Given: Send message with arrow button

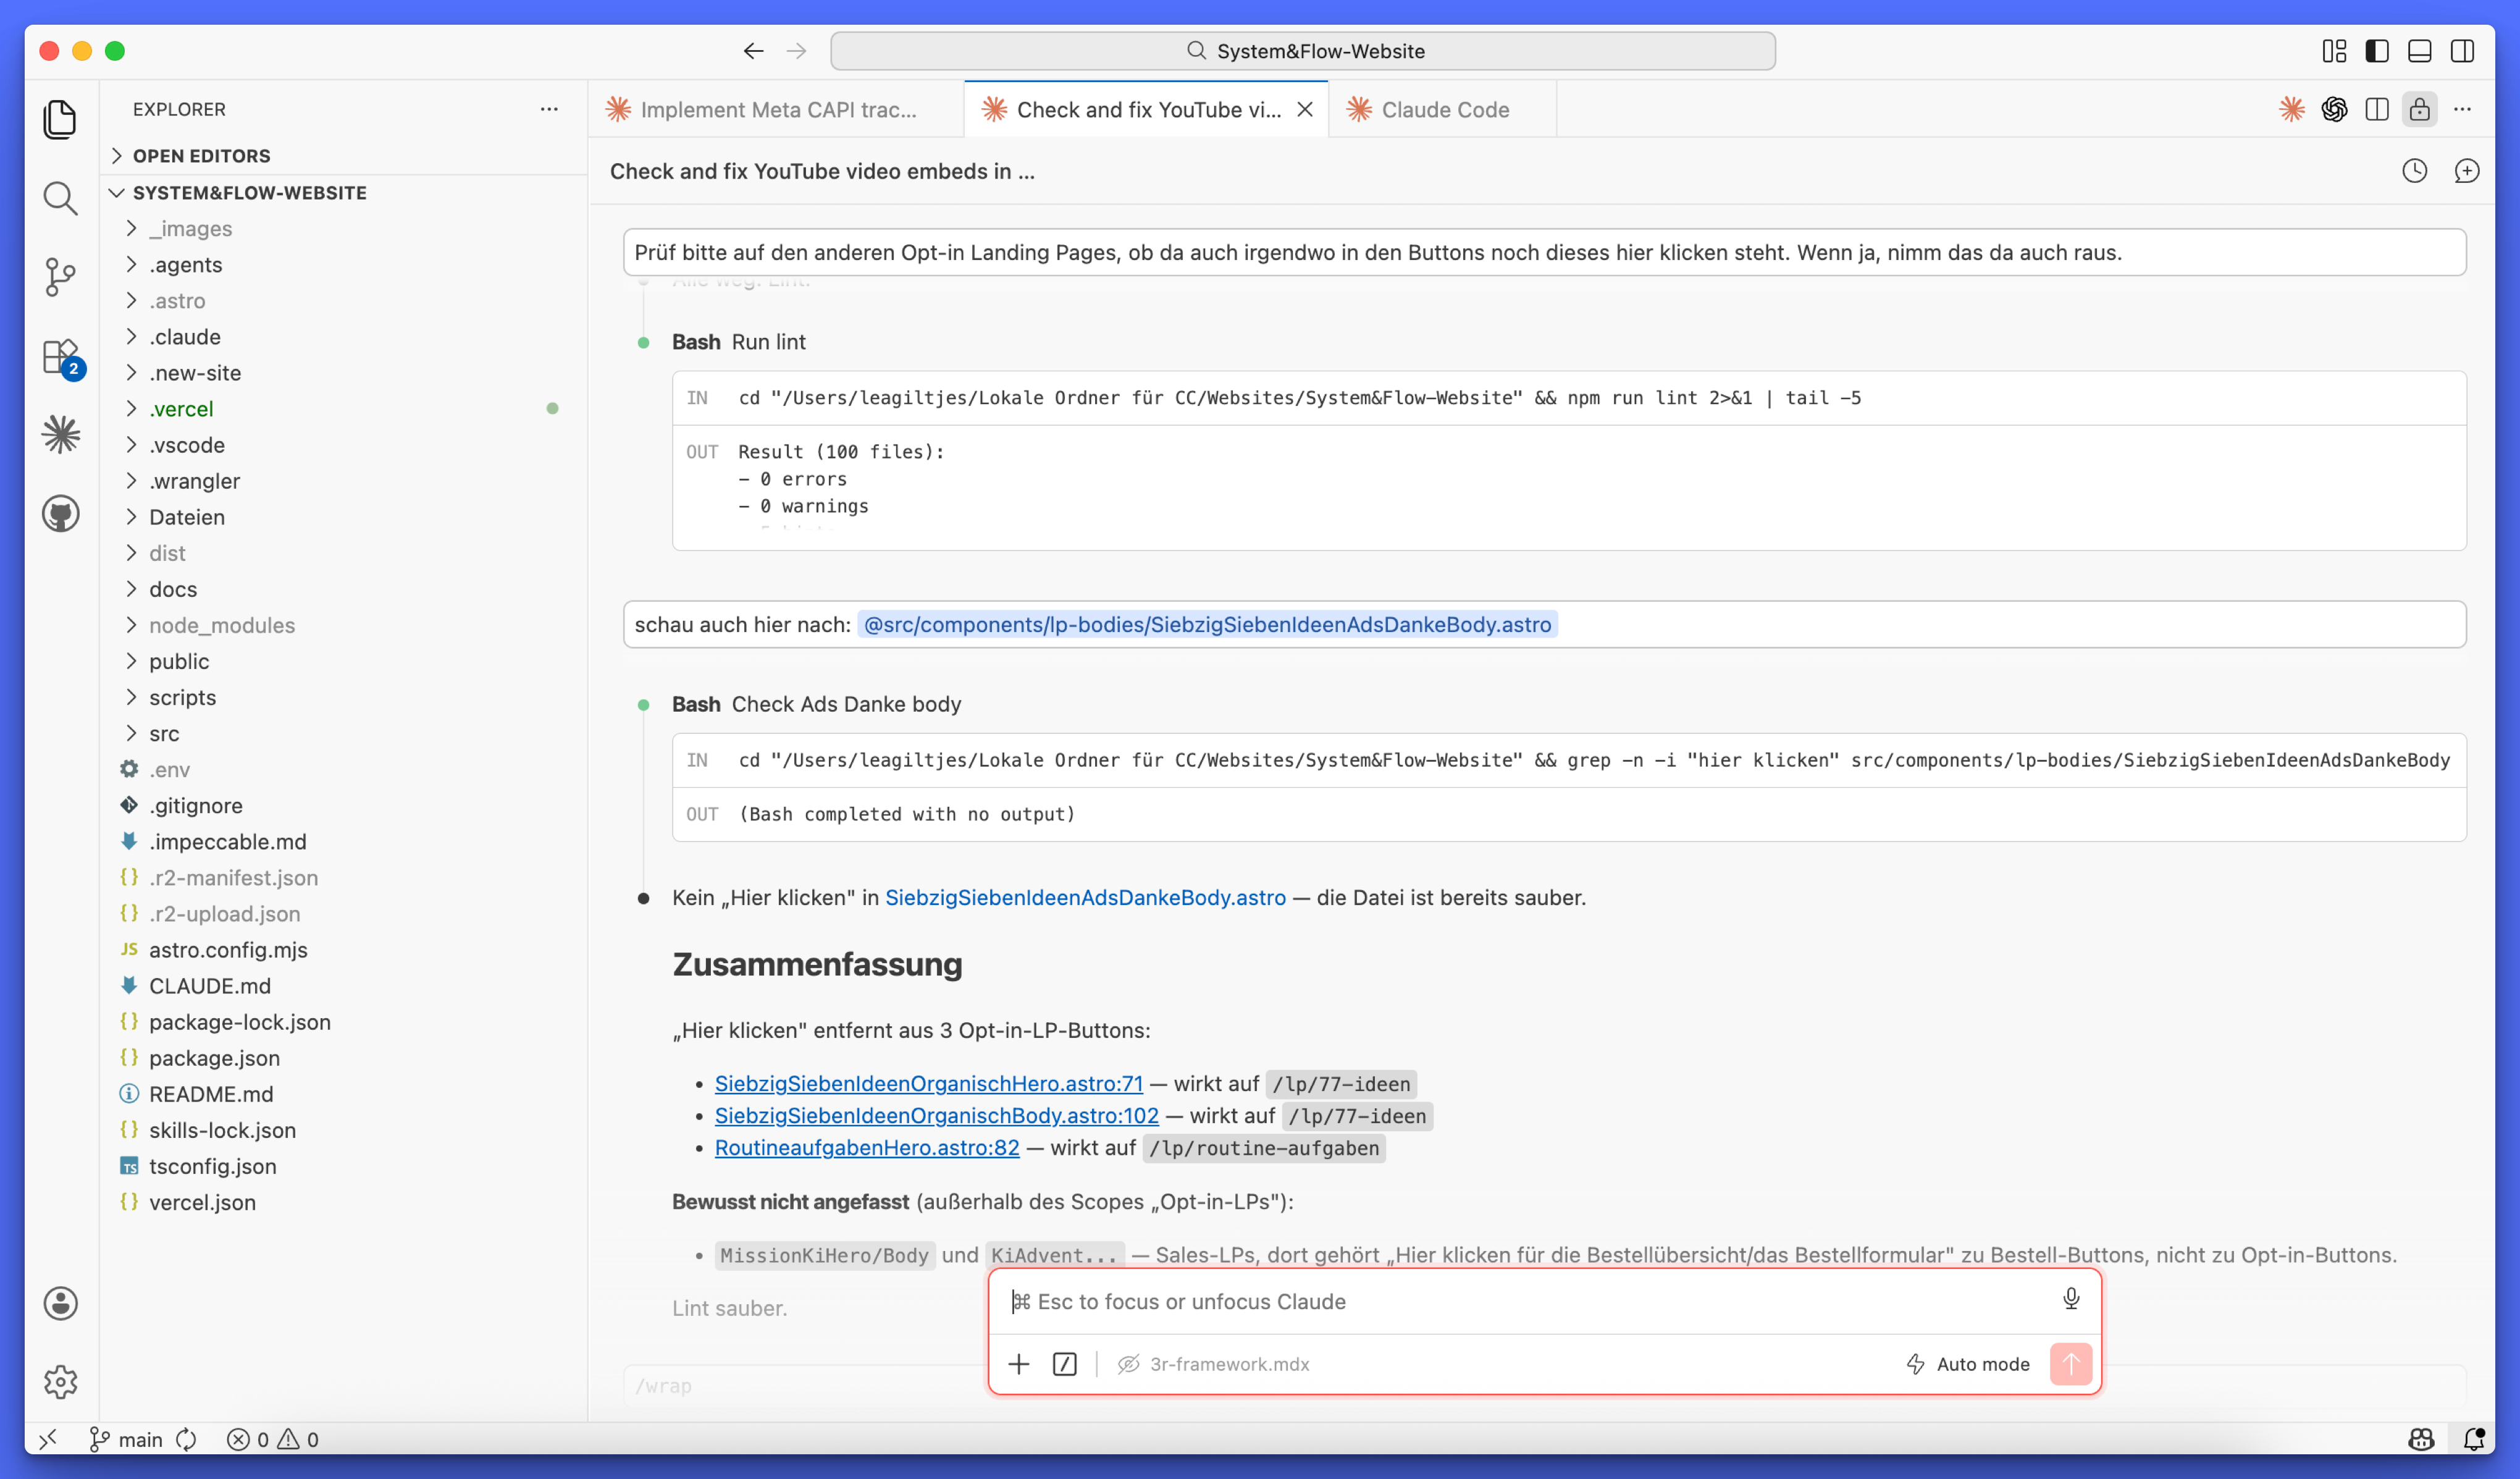Looking at the screenshot, I should click(x=2071, y=1364).
